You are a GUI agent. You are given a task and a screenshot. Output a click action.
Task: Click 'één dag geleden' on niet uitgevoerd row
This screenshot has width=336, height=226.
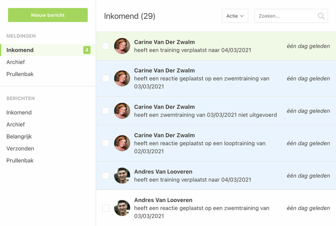[308, 111]
